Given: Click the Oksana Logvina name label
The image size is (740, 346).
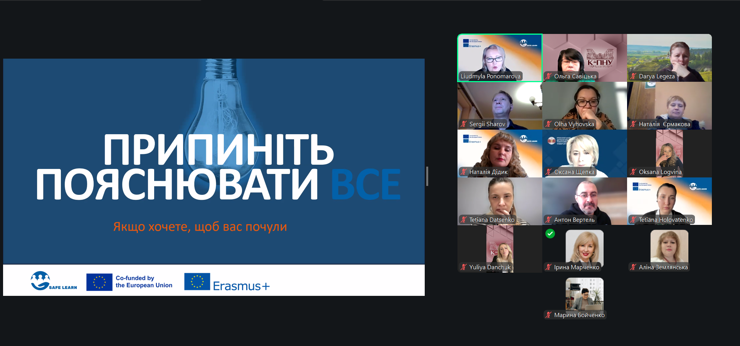Looking at the screenshot, I should tap(660, 172).
